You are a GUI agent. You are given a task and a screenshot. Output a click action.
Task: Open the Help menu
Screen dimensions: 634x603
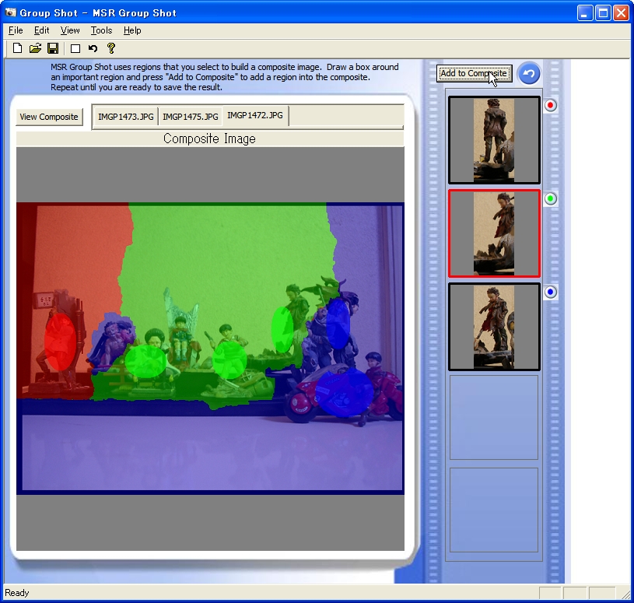click(x=132, y=30)
